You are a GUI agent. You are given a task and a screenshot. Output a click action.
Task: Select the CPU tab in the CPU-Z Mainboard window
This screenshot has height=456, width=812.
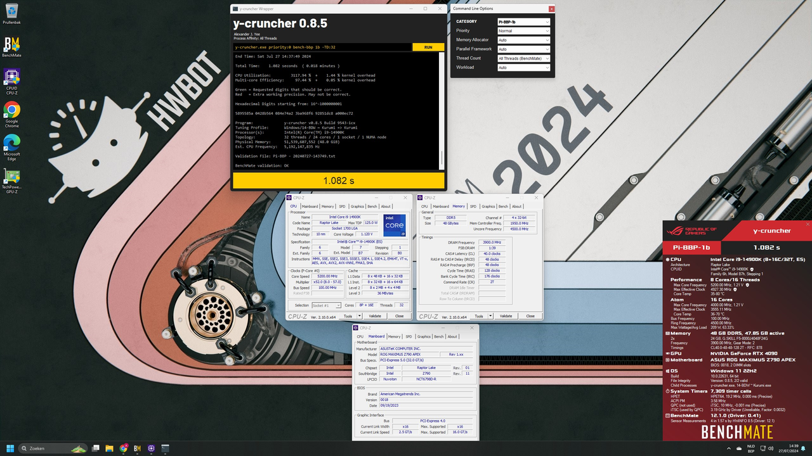coord(360,337)
